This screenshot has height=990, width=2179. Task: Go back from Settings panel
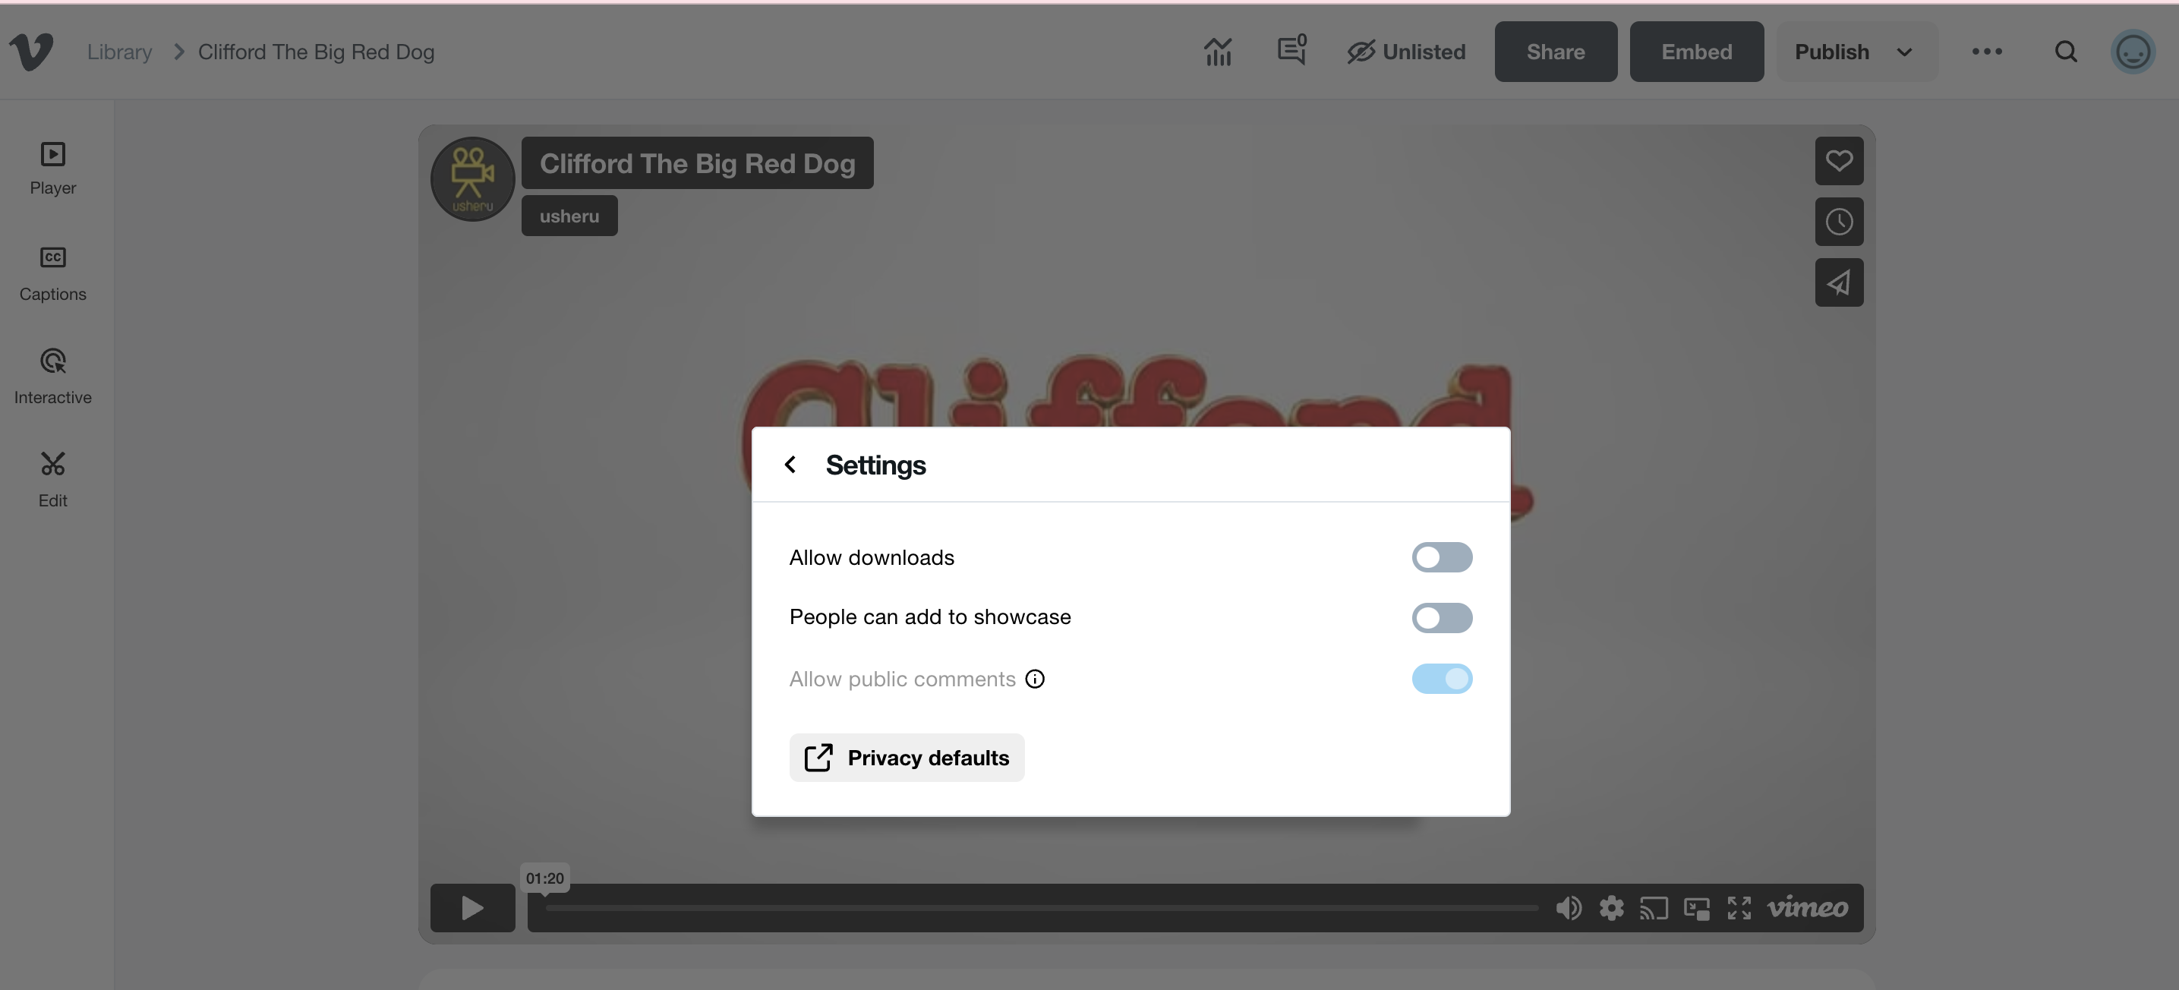coord(790,465)
